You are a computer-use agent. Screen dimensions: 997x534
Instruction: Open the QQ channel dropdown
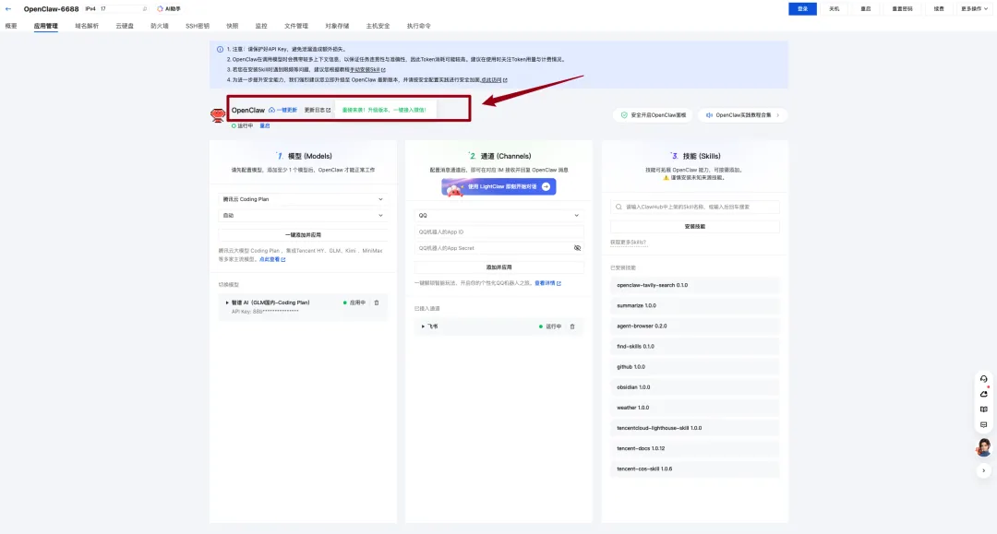pyautogui.click(x=498, y=215)
